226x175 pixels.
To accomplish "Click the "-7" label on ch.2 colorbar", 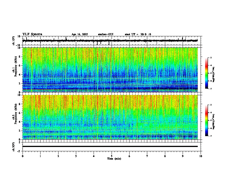I will (x=210, y=136).
